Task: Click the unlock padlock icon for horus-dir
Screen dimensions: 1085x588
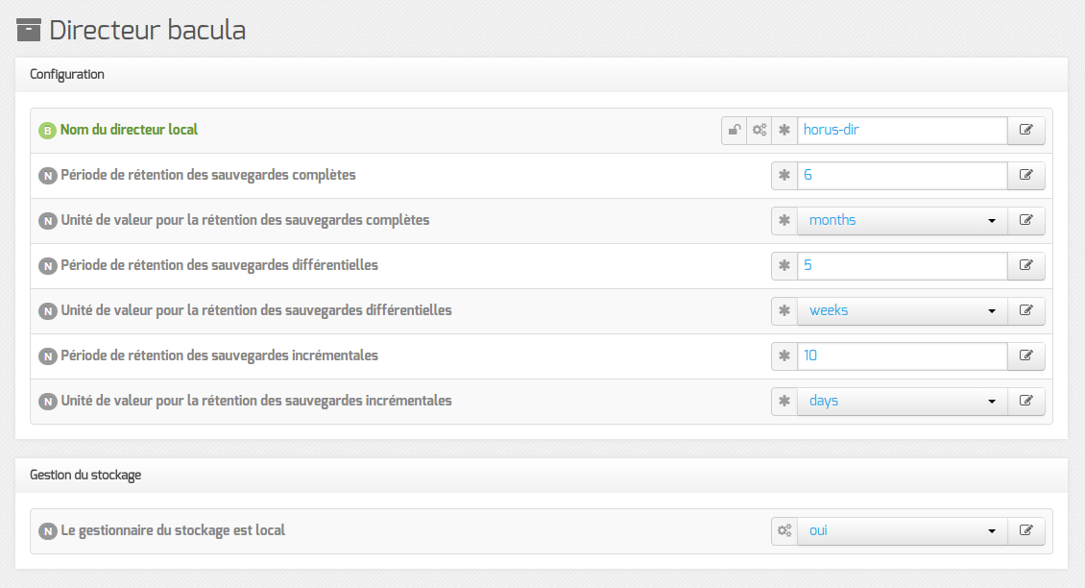Action: [735, 130]
